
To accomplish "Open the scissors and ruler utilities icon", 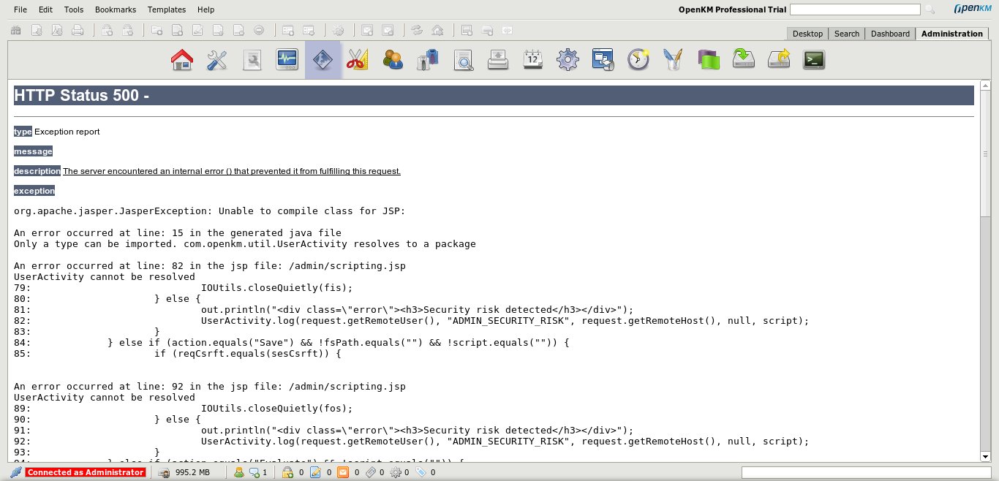I will [357, 60].
